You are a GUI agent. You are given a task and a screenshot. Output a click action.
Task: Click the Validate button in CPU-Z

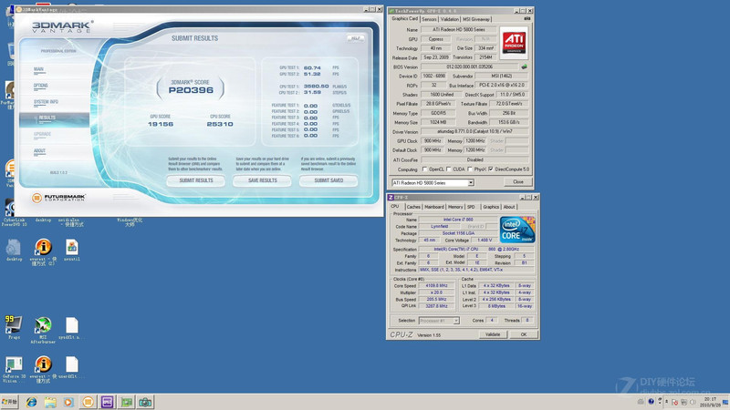(x=493, y=334)
